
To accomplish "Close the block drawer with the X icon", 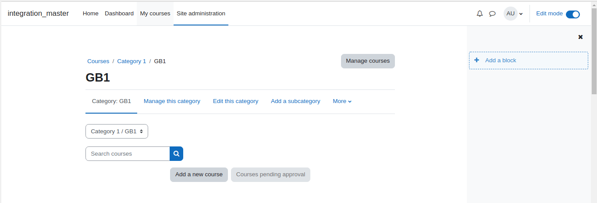I will (580, 37).
